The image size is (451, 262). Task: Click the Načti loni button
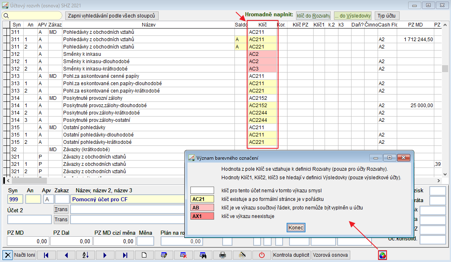pyautogui.click(x=24, y=255)
